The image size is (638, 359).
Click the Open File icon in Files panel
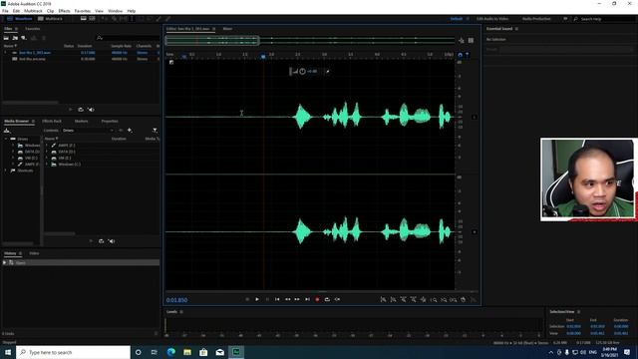tap(6, 38)
